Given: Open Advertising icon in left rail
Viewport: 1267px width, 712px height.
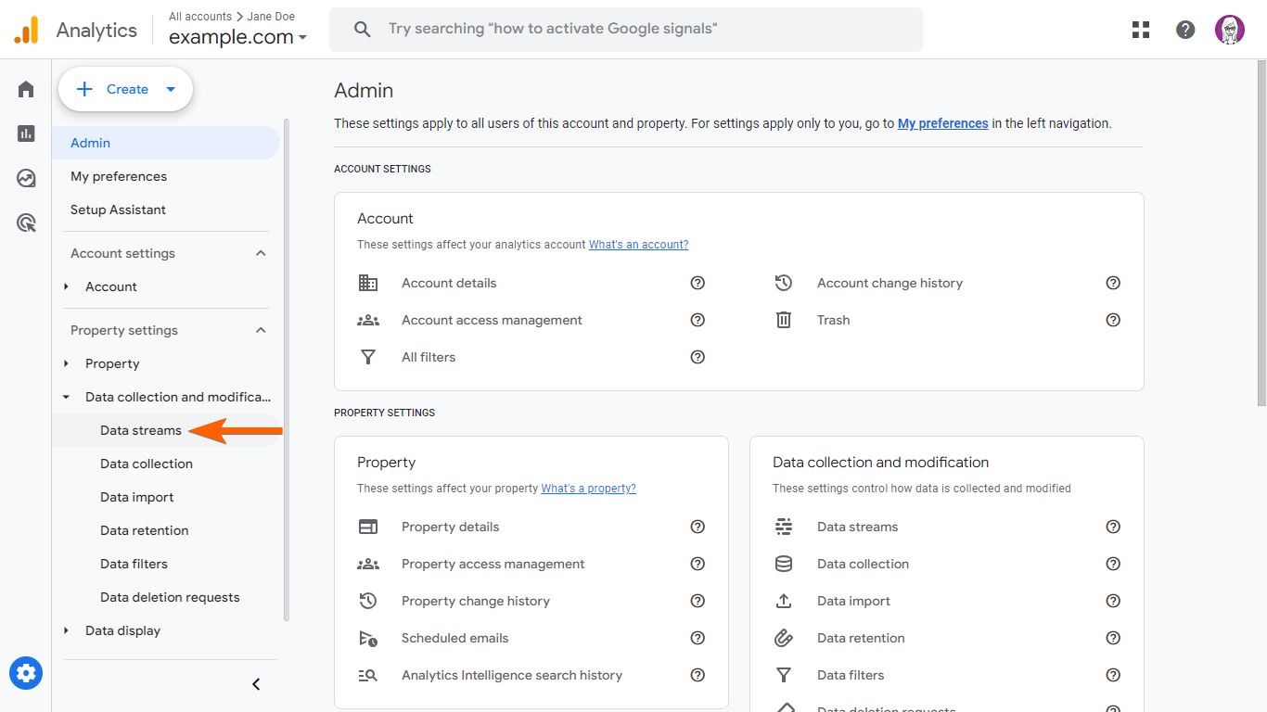Looking at the screenshot, I should pyautogui.click(x=26, y=222).
